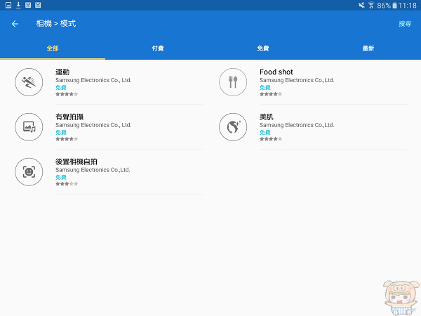Tap the 免費 price under Food shot

pos(265,88)
